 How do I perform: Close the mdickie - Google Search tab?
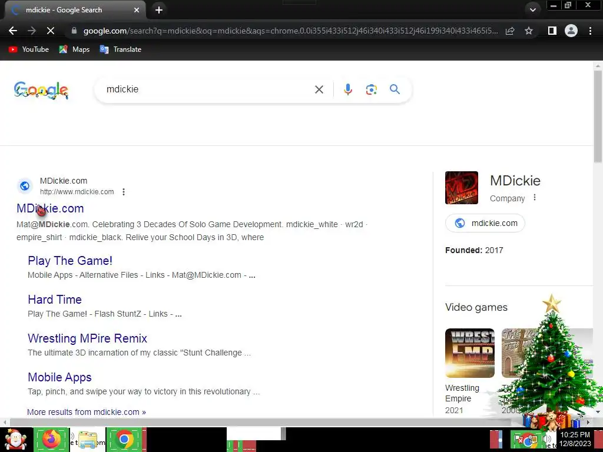137,10
